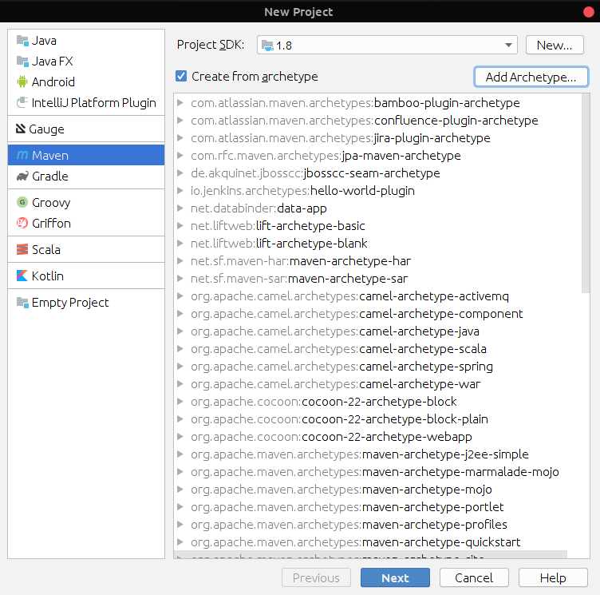Expand the lift-archetype-basic arrow

[x=180, y=226]
